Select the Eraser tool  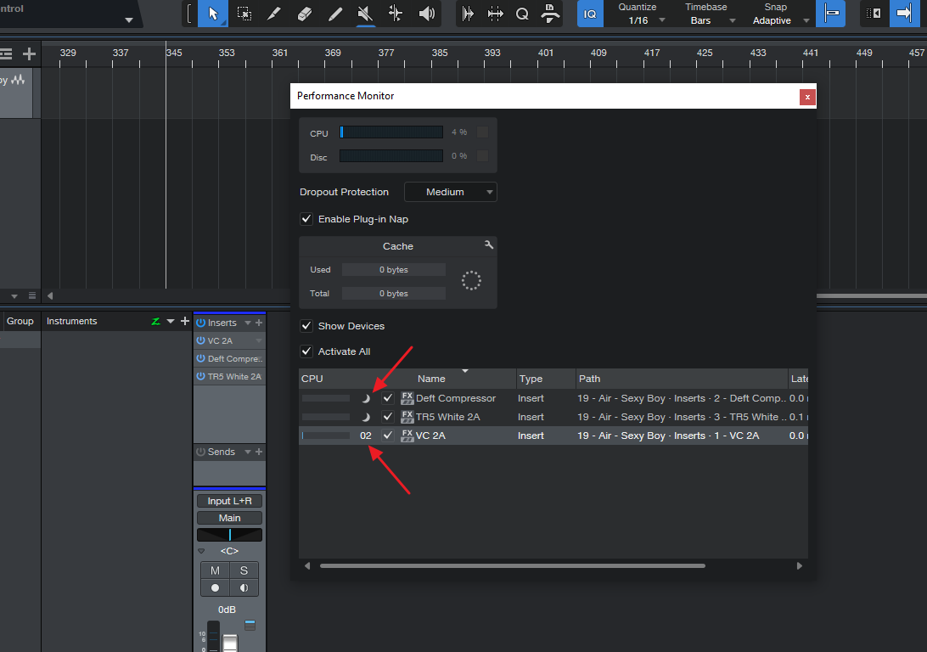[305, 14]
